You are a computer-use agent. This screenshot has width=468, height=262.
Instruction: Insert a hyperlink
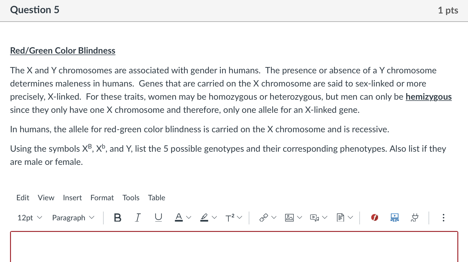click(264, 217)
